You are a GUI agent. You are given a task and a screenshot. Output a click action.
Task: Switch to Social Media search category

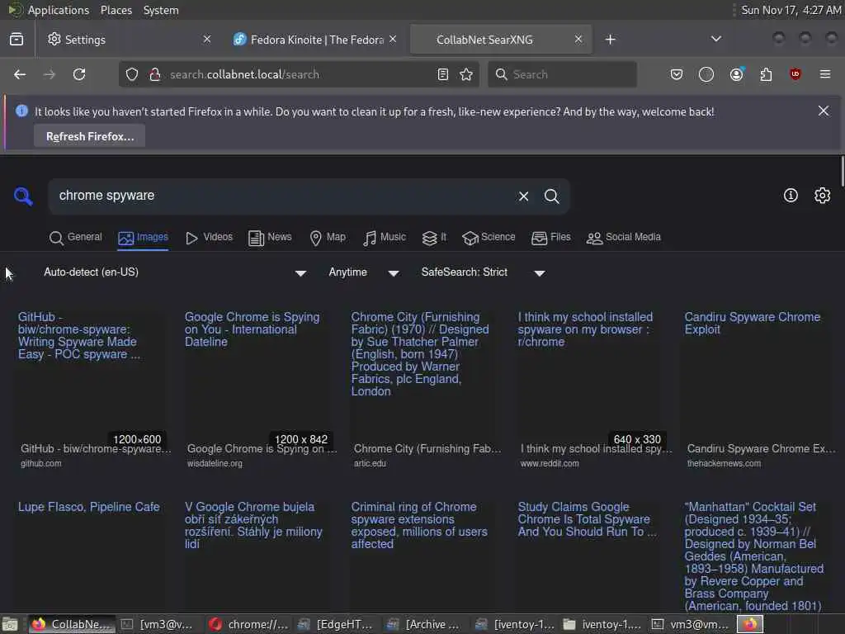click(624, 237)
